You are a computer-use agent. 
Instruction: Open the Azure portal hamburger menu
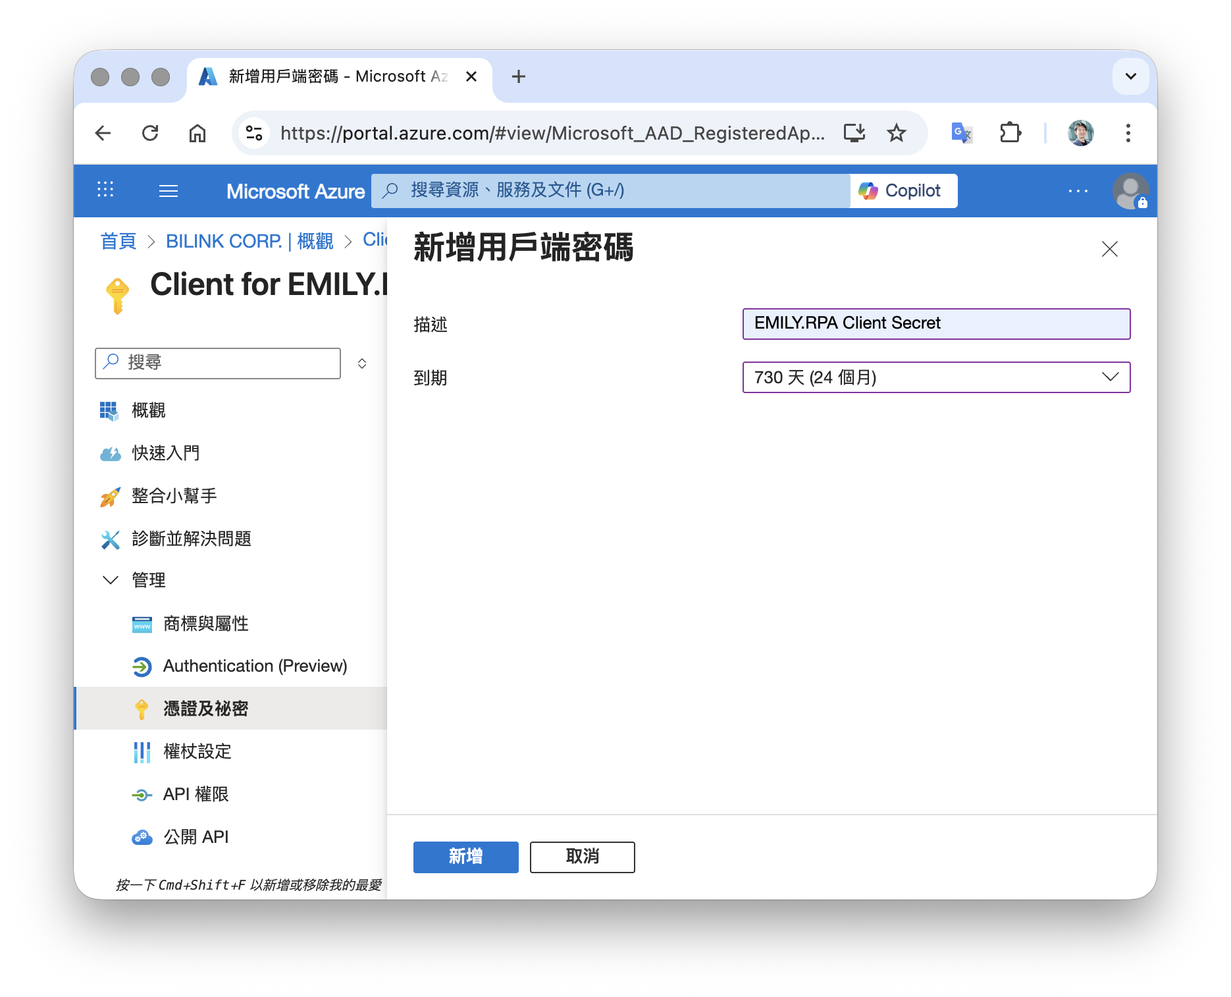click(169, 191)
